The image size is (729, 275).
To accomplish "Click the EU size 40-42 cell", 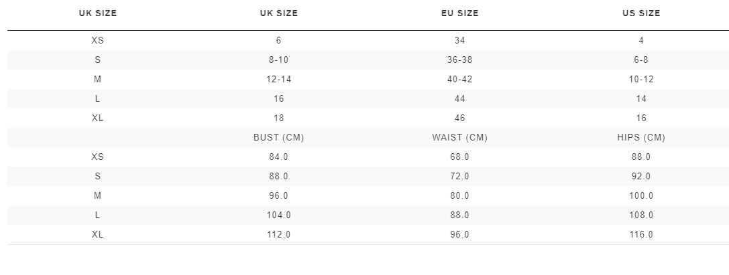I will [x=460, y=80].
